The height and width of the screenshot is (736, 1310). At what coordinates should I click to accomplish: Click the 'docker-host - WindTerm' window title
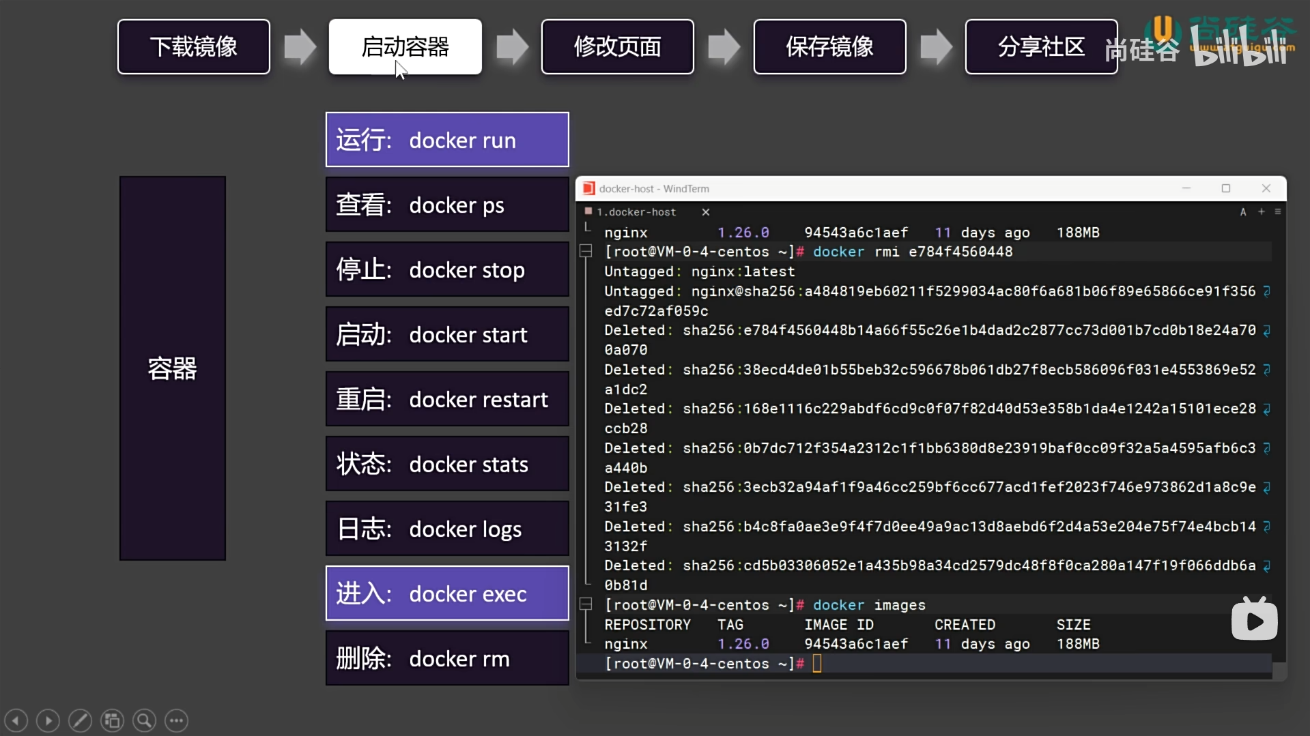click(654, 188)
